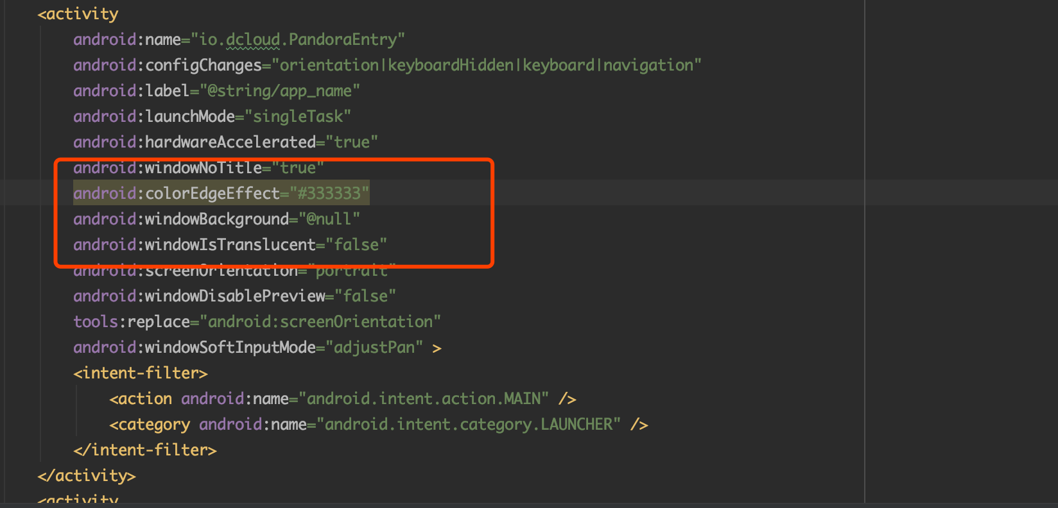
Task: Click the android:launchMode "singleTask" line
Action: [212, 117]
